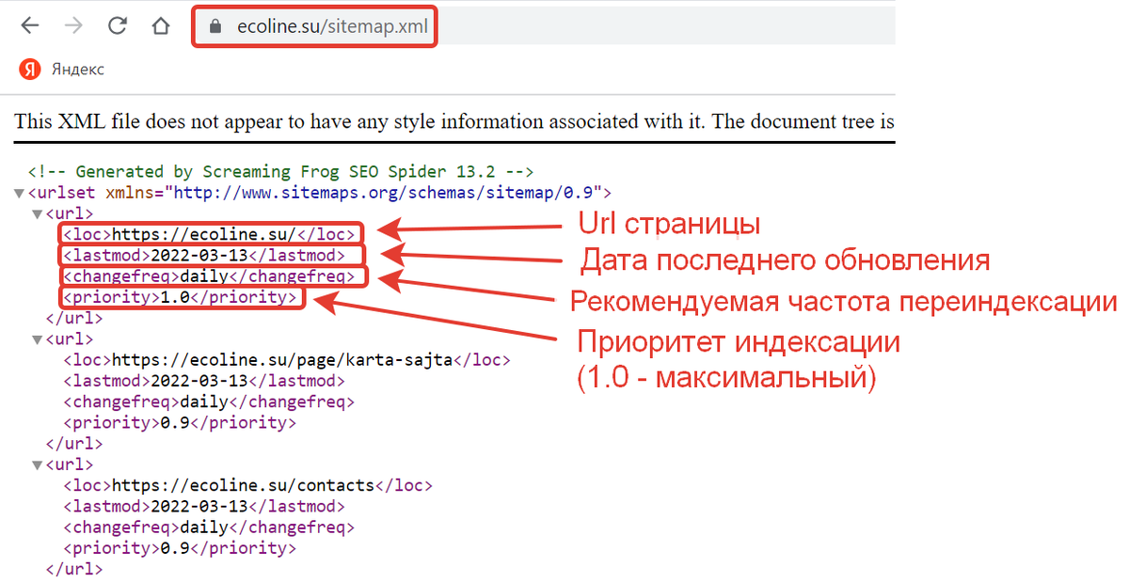Collapse the first url entry triangle
Screen dimensions: 1129x582
tap(35, 213)
